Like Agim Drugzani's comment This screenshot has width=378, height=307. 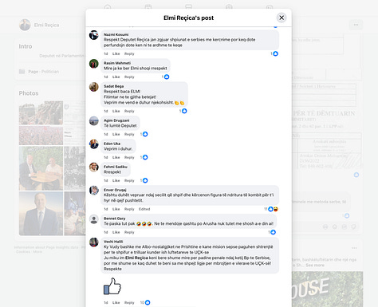coord(116,134)
